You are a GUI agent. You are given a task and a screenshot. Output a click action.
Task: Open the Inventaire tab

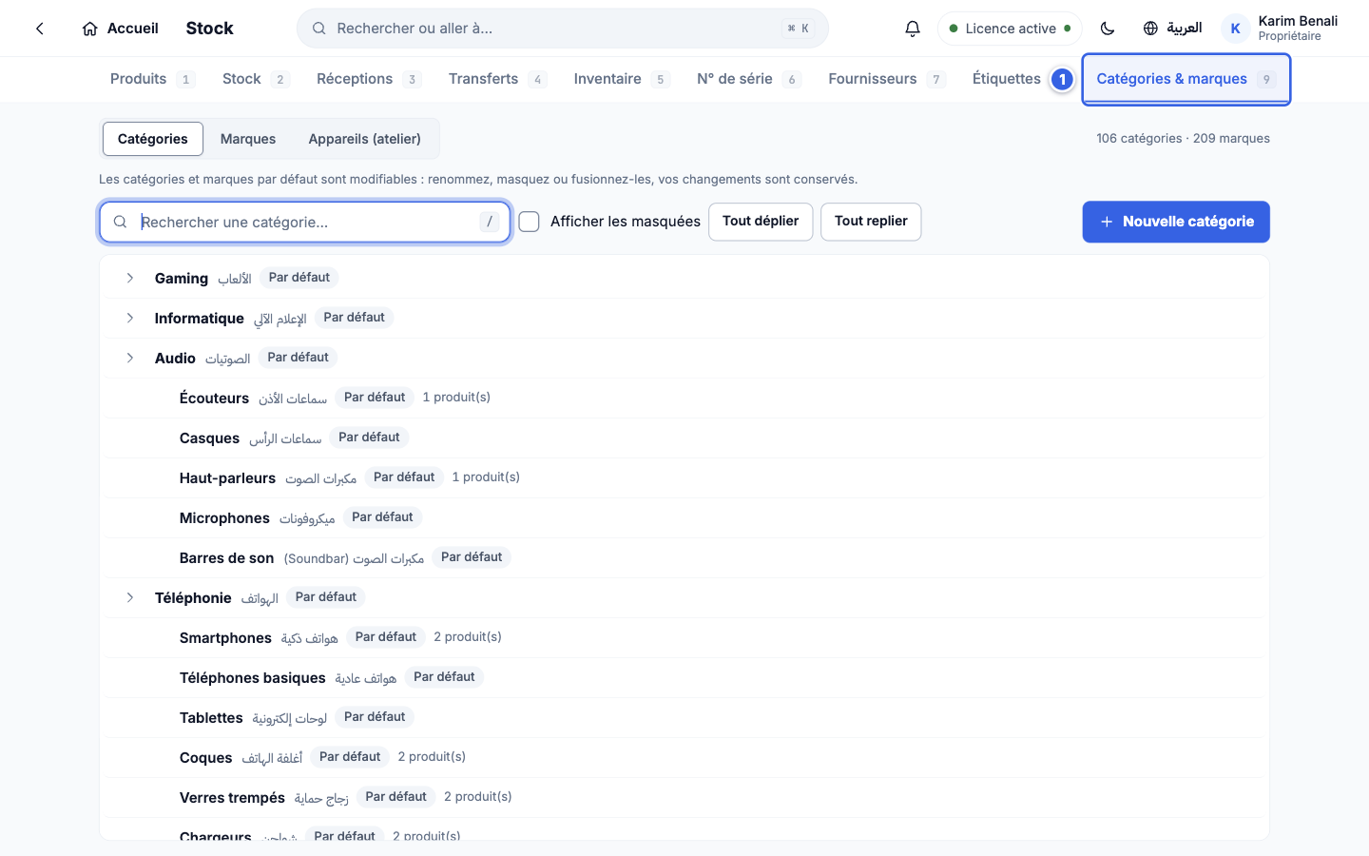click(x=621, y=79)
